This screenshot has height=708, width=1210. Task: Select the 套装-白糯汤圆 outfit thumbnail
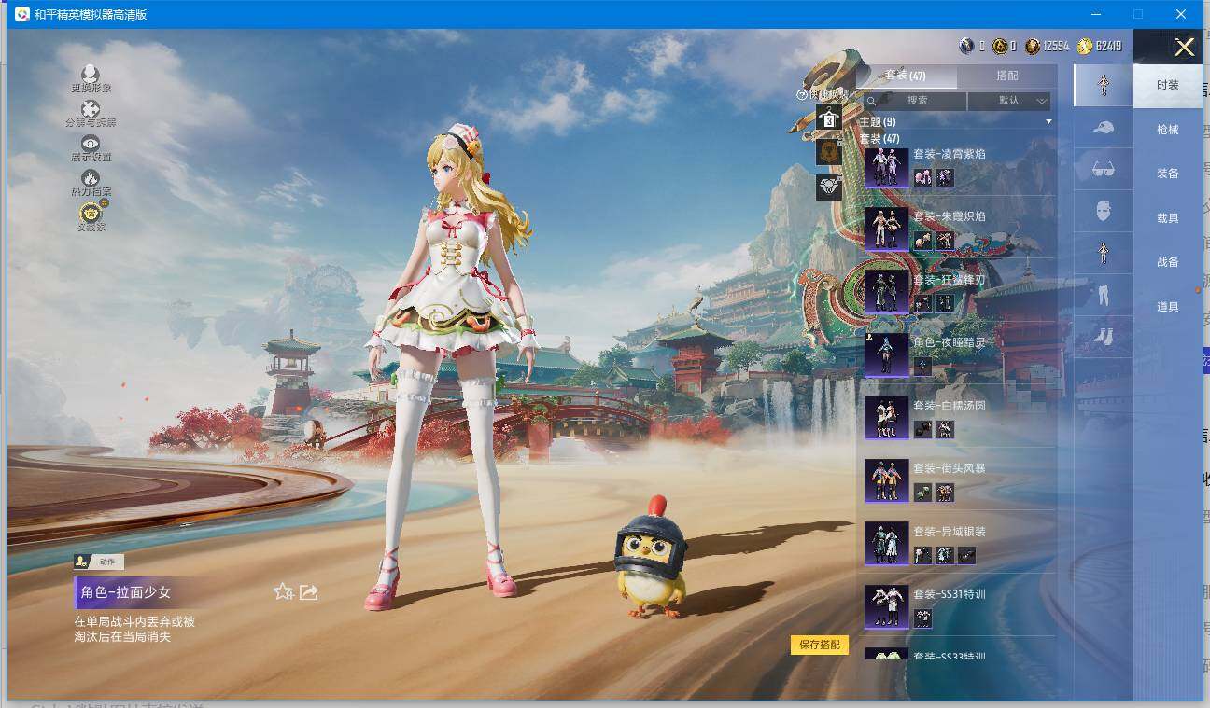pyautogui.click(x=886, y=418)
